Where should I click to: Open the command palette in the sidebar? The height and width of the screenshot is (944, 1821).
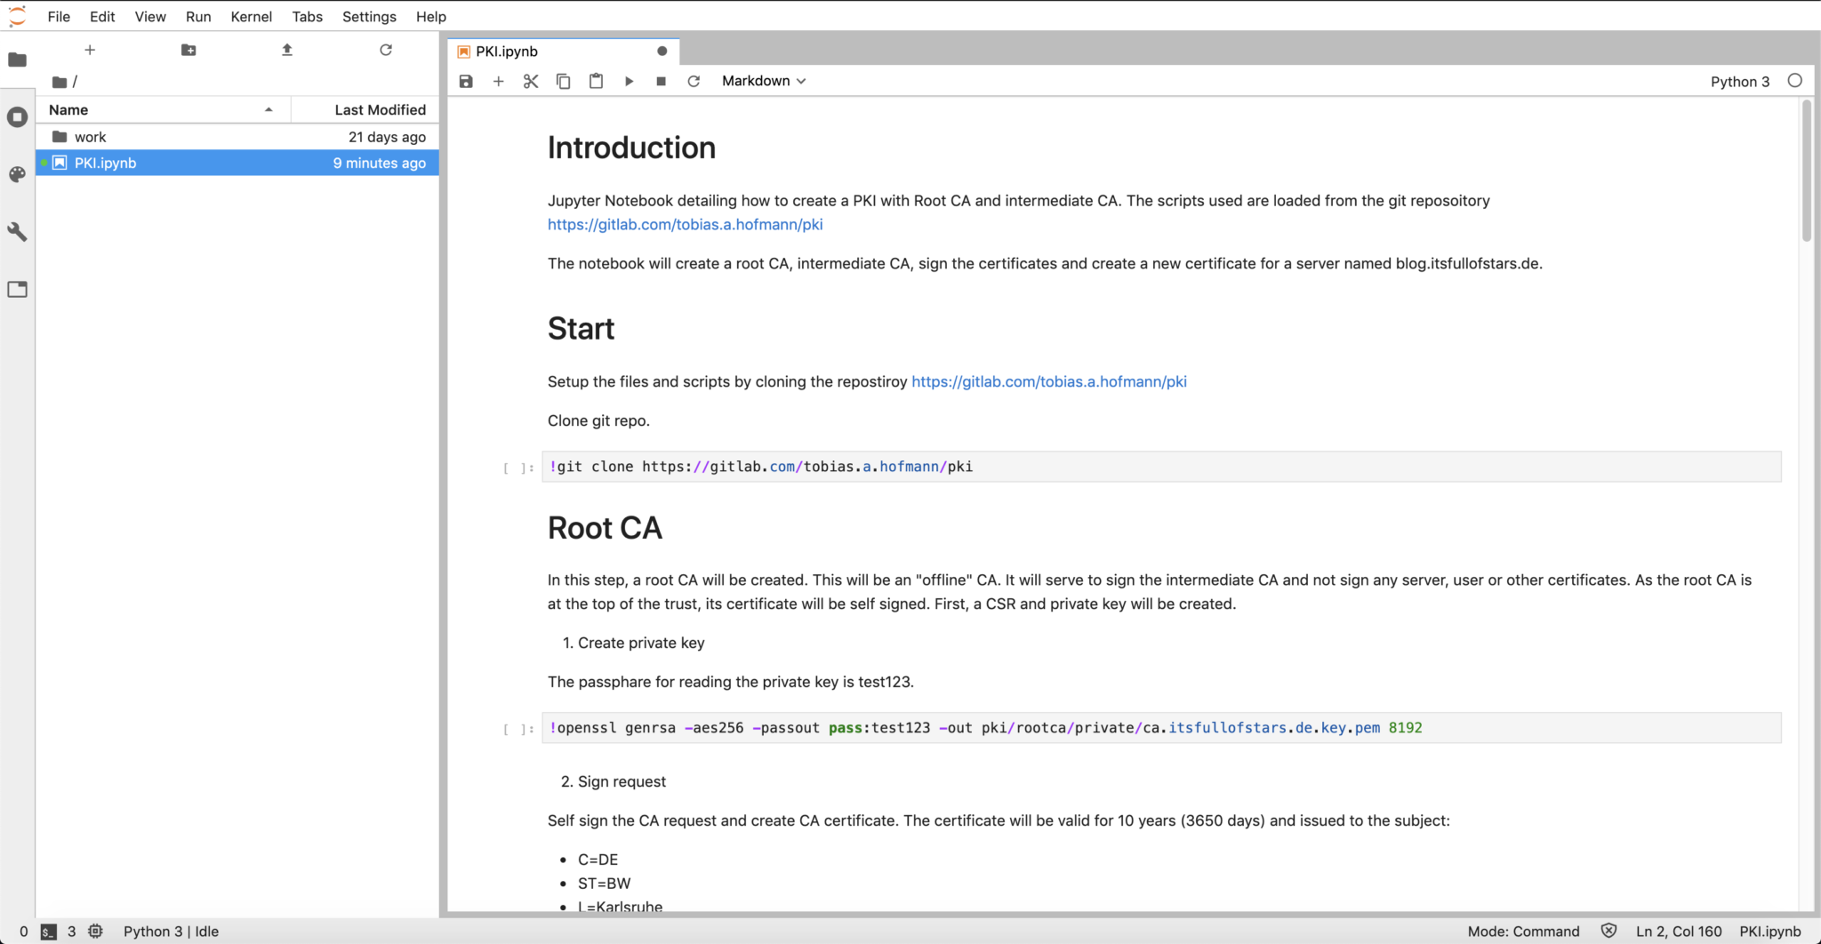(x=17, y=174)
